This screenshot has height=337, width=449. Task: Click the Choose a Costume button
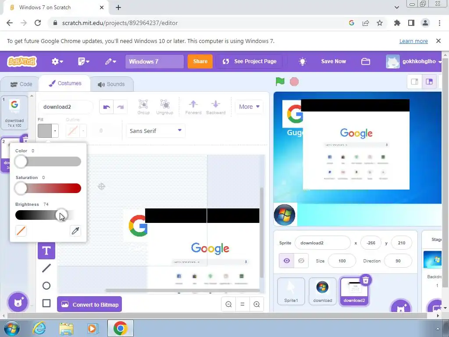pos(18,302)
